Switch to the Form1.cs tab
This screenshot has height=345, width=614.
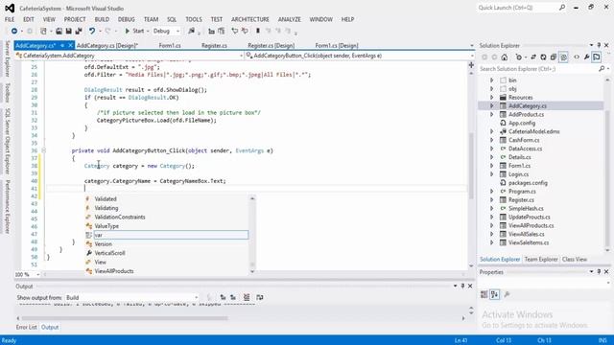click(170, 46)
